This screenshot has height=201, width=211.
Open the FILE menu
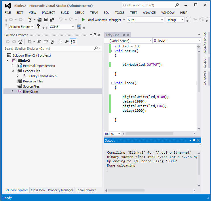[8, 13]
